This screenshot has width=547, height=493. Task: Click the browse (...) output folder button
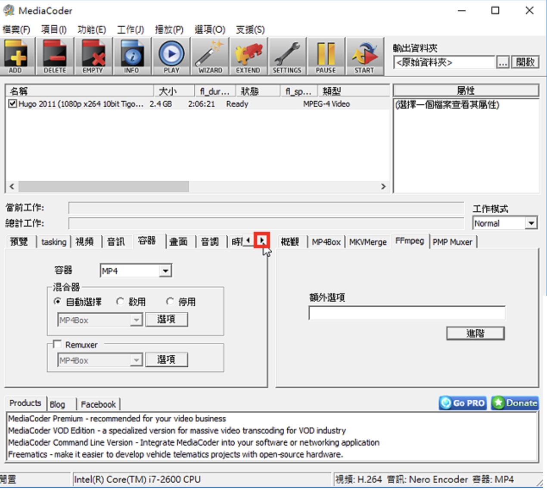503,62
